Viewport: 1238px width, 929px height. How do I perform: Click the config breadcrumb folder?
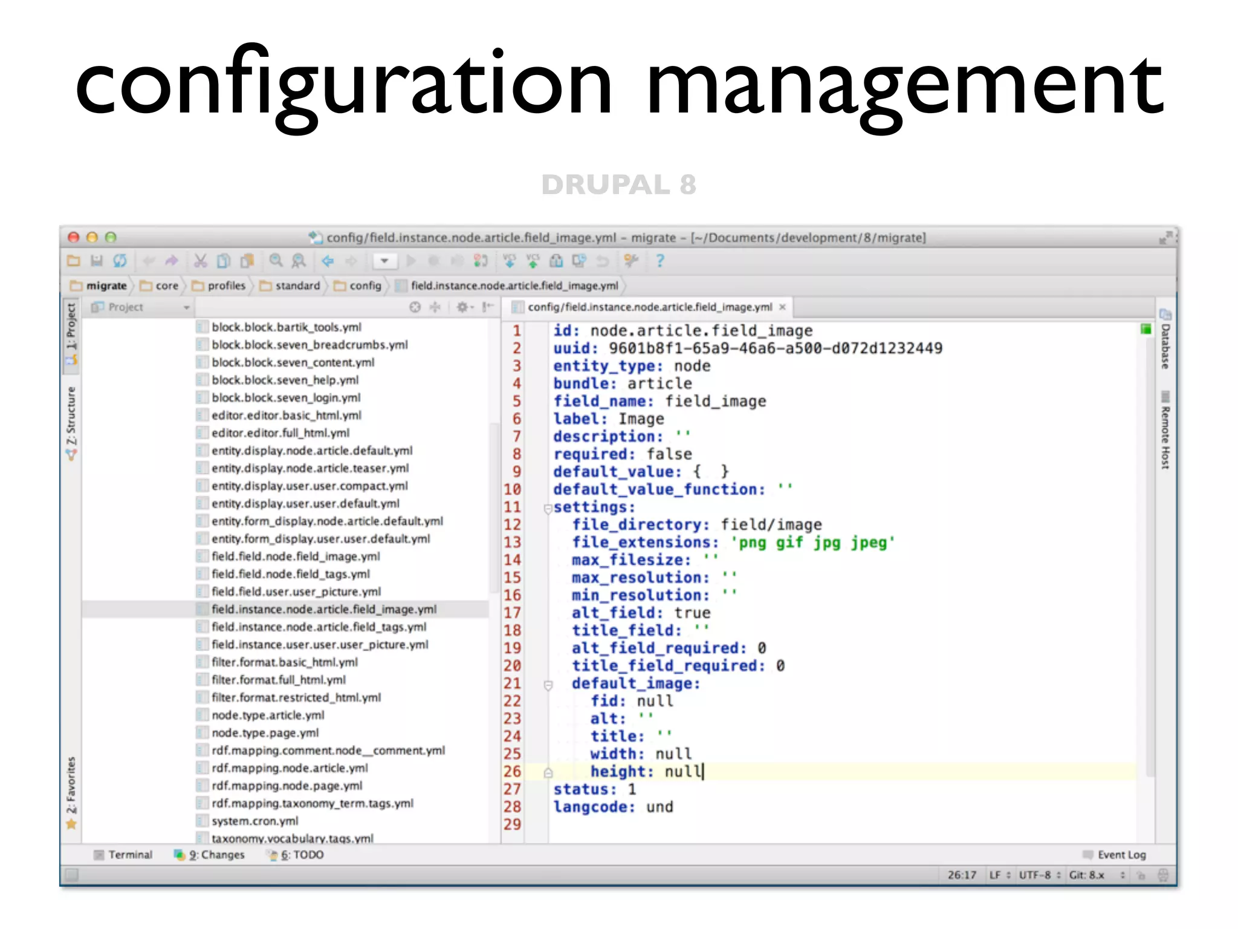[x=358, y=285]
